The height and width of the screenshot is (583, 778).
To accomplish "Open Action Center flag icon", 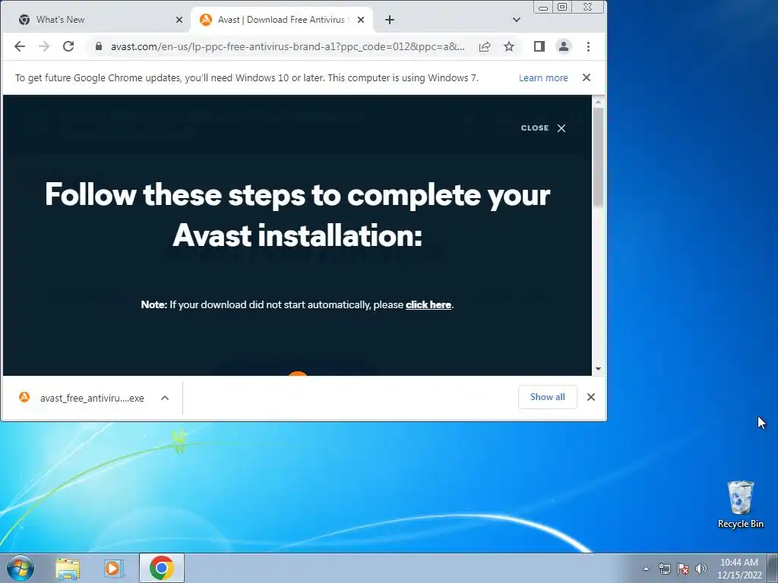I will coord(683,569).
